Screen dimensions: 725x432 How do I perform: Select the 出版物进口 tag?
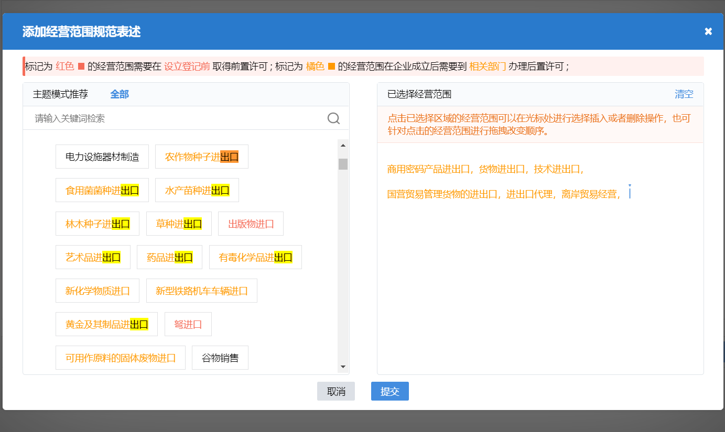[x=251, y=224]
